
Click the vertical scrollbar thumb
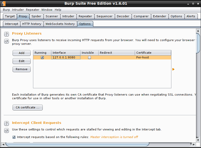point(198,43)
